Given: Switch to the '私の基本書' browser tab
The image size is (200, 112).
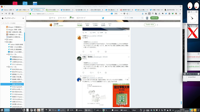Looking at the screenshot, I should pos(82,10).
